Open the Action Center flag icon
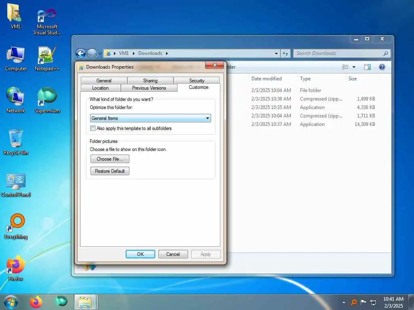Image resolution: width=414 pixels, height=310 pixels. 363,302
